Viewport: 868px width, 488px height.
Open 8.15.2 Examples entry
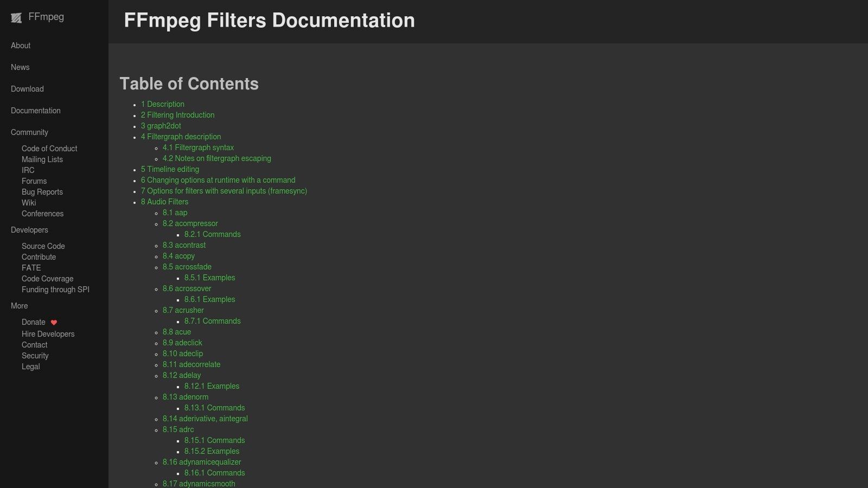click(x=212, y=451)
